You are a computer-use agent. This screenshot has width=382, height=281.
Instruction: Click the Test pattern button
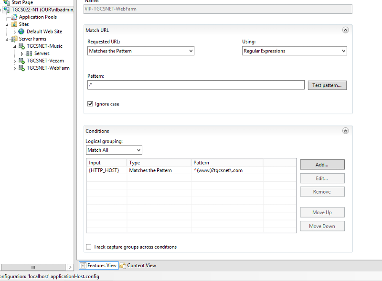(x=327, y=85)
